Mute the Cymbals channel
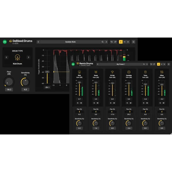The height and width of the screenshot is (172, 172). click(130, 103)
